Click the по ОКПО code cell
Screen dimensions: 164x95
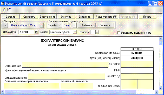tap(137, 64)
